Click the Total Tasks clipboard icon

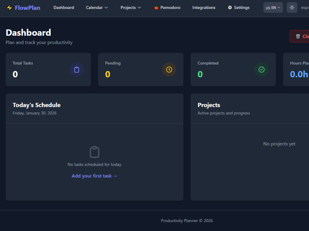point(77,70)
